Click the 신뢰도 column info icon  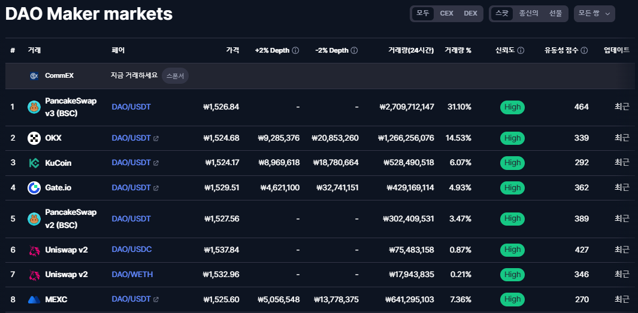pos(521,51)
